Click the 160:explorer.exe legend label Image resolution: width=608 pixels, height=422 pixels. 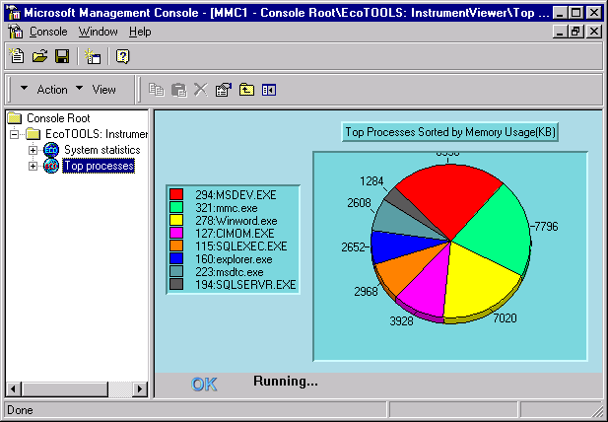234,258
